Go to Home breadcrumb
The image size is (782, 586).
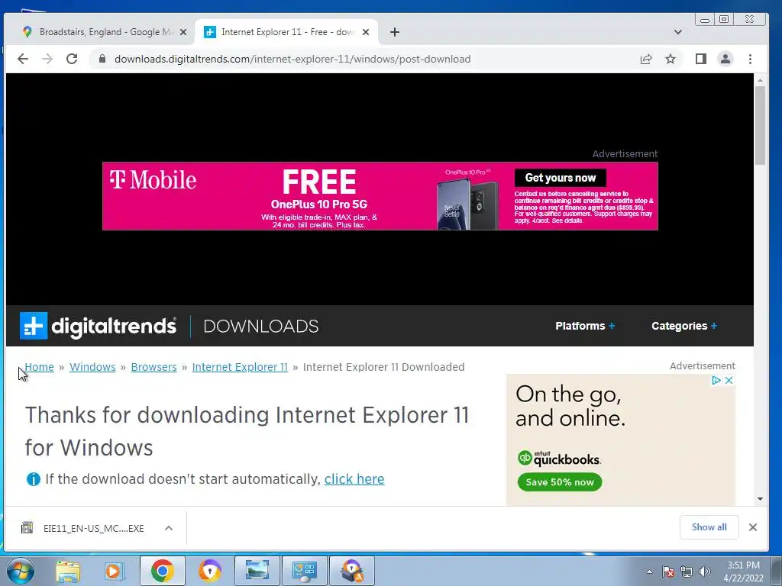point(40,367)
